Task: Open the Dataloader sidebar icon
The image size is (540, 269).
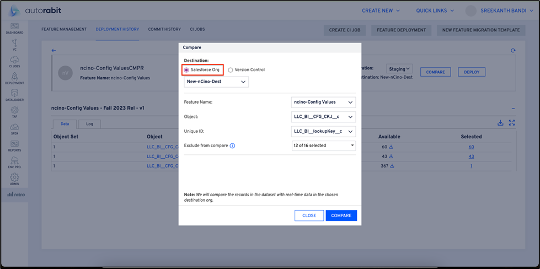Action: (14, 95)
